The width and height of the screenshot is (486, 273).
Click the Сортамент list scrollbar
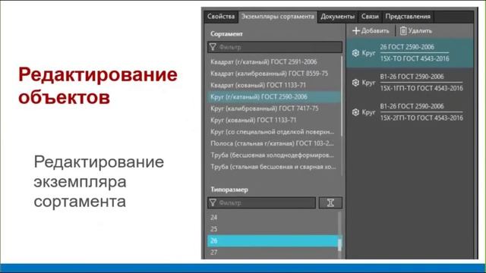[342, 96]
